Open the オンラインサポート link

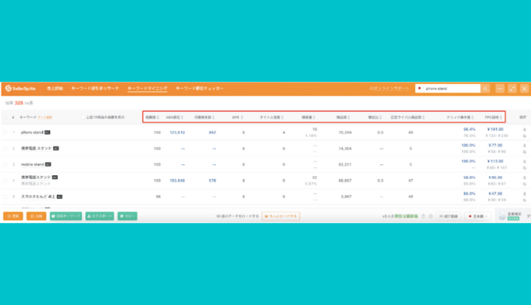tap(390, 88)
